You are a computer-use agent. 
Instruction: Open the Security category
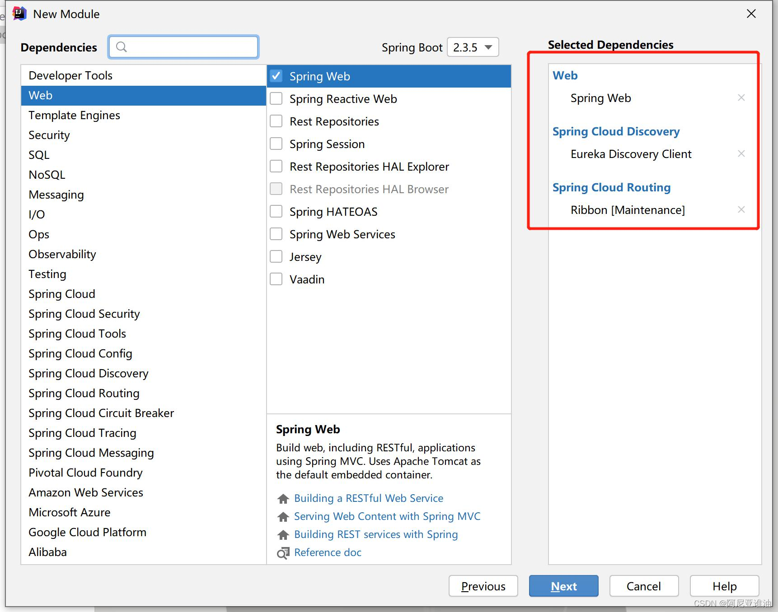[x=144, y=135]
